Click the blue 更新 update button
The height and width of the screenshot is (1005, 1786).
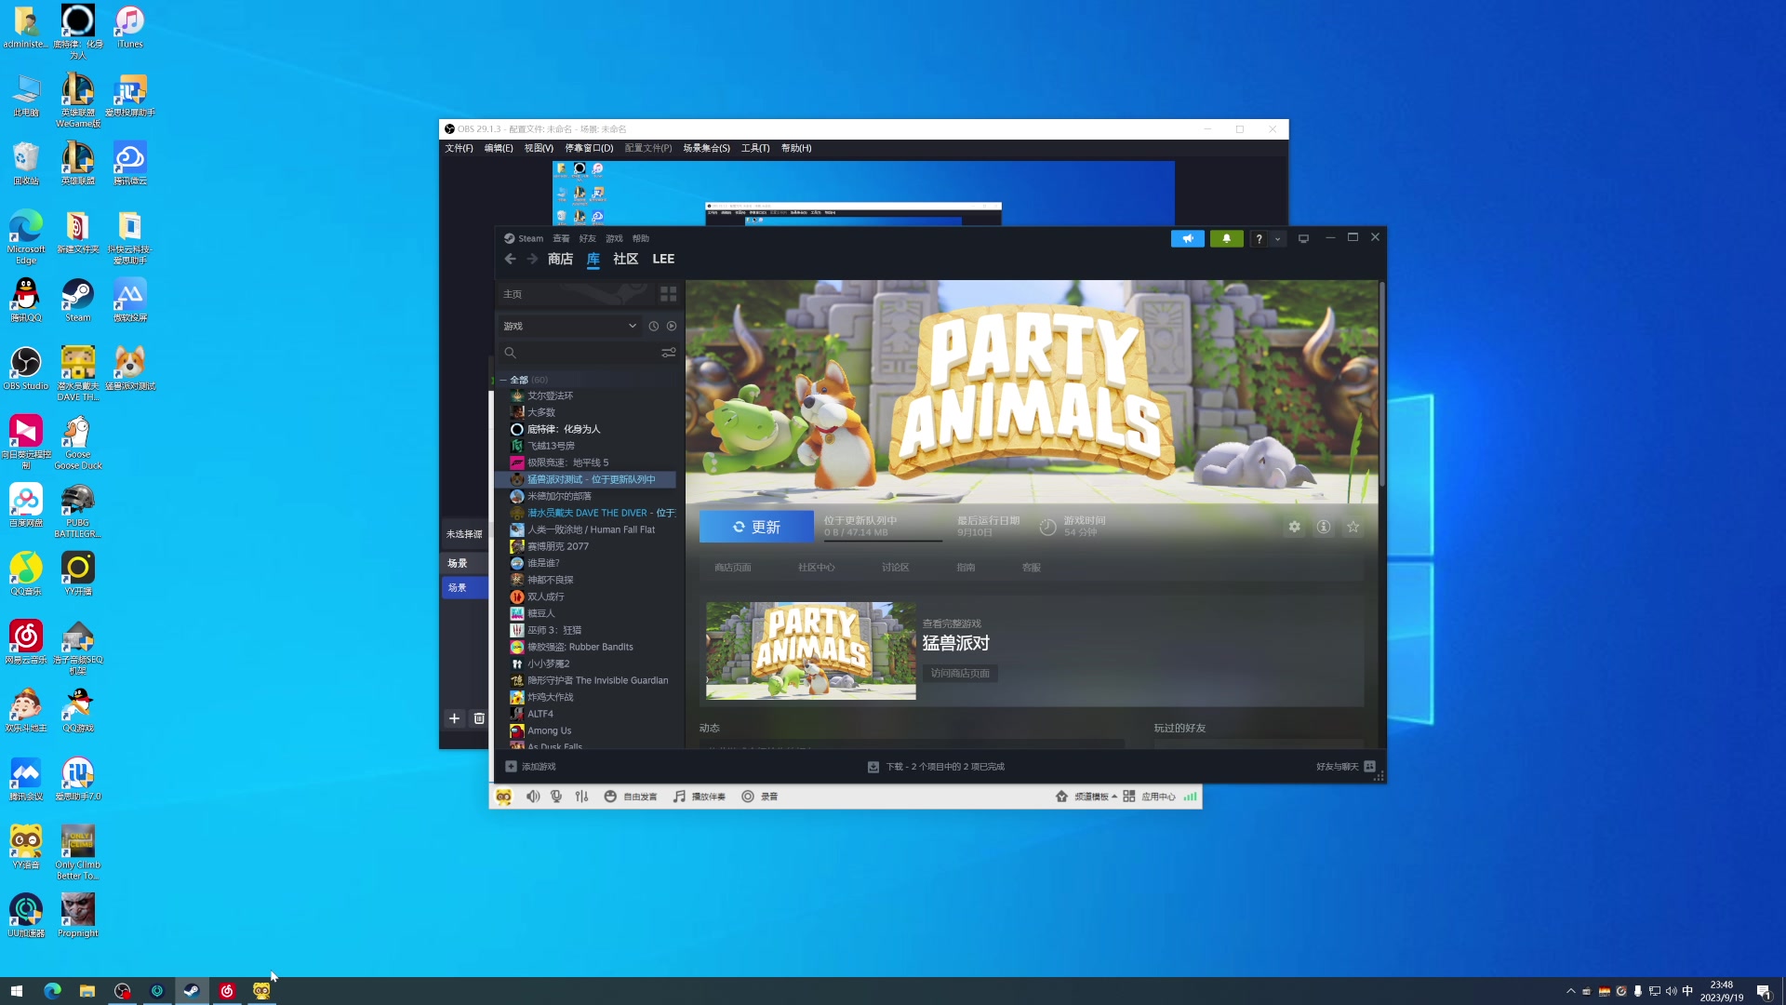click(755, 527)
